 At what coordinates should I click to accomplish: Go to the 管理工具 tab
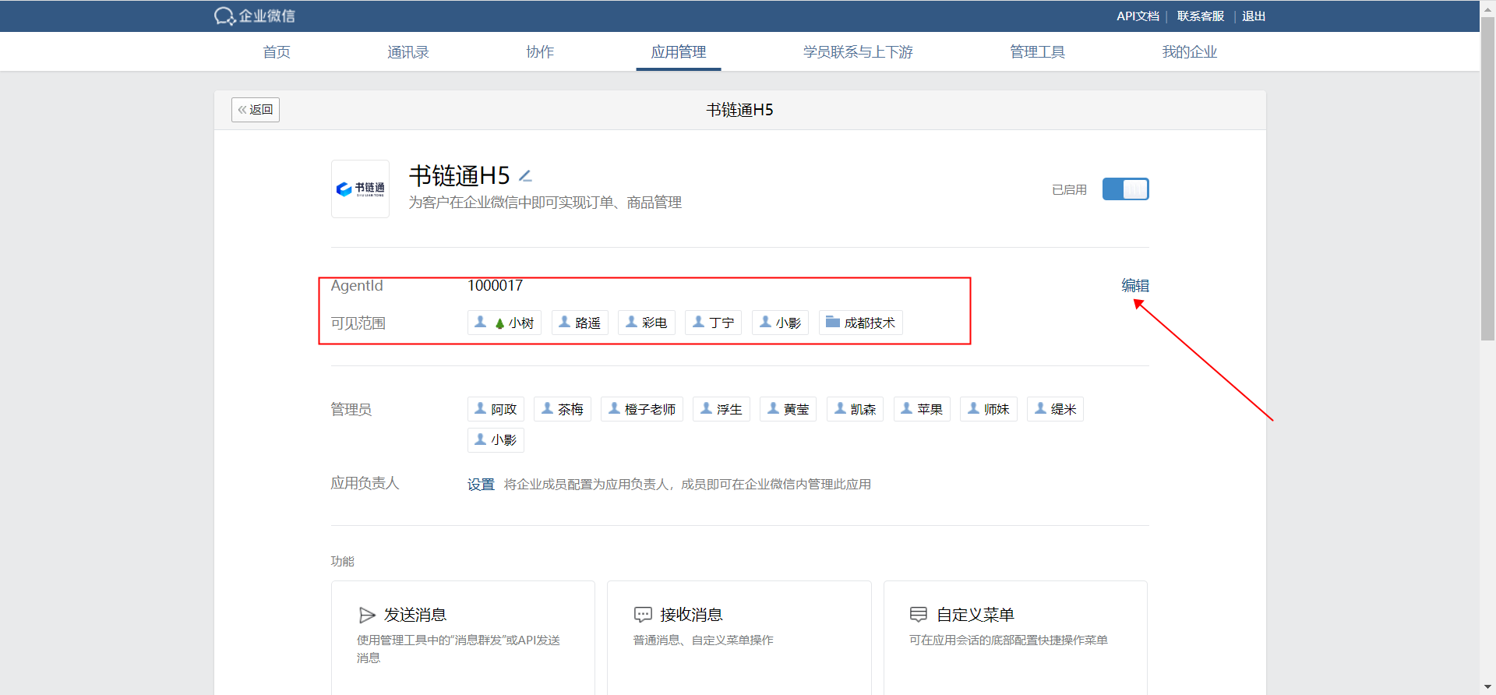click(1037, 52)
